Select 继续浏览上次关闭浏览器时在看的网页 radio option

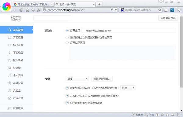click(x=67, y=38)
